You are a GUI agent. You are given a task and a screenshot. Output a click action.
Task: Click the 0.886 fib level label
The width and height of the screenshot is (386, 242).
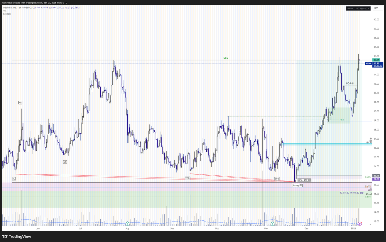pos(368,196)
